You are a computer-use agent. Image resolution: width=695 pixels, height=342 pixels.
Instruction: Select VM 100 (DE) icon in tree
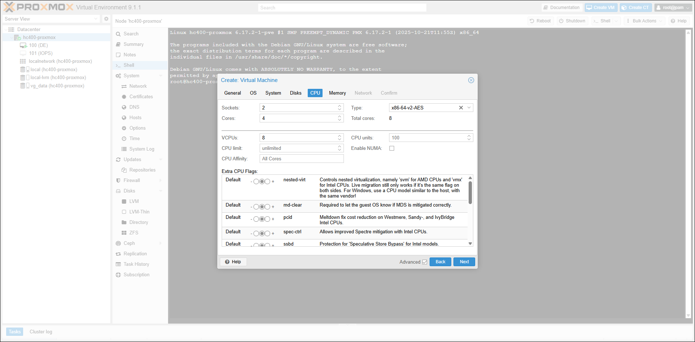click(24, 46)
